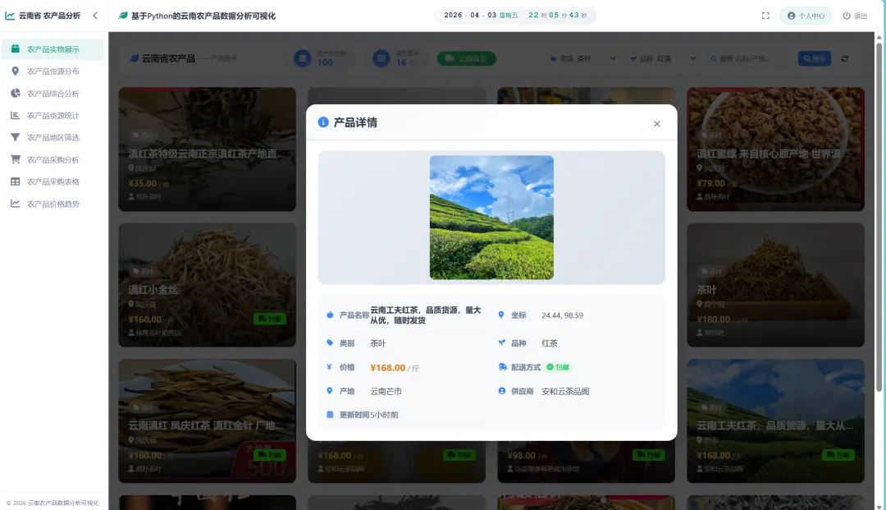Open the 云南工夫红茶 card behind the dialog
Screen dimensions: 886x510
775,421
